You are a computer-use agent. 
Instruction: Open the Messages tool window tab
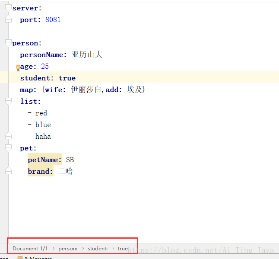(35, 258)
